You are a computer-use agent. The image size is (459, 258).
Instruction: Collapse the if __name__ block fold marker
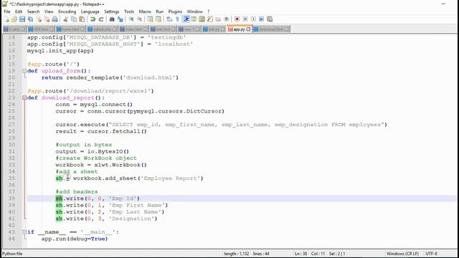24,232
